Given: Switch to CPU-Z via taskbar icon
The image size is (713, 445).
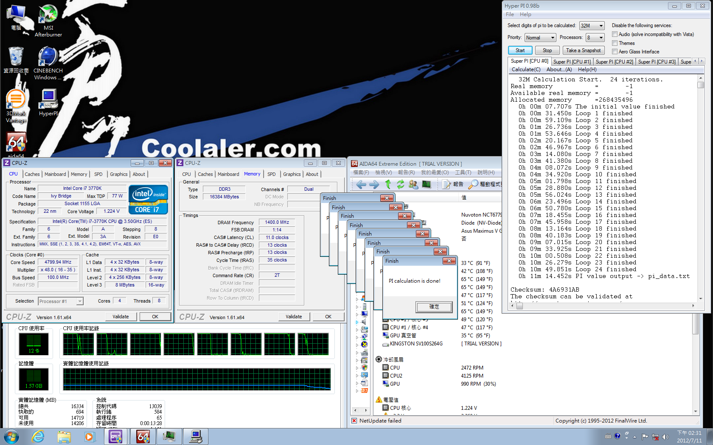Looking at the screenshot, I should 116,437.
